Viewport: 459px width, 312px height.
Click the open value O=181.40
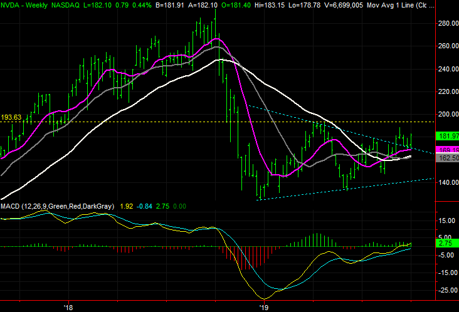[236, 5]
